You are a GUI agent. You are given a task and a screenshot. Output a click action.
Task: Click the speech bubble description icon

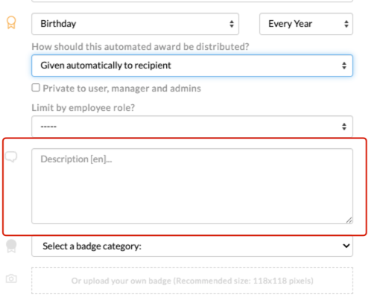coord(11,157)
